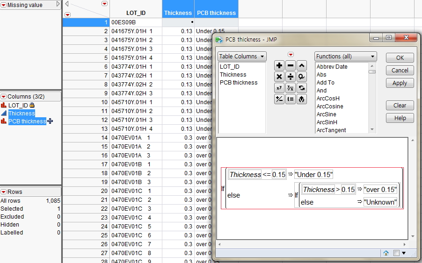Click the Apply button

tap(400, 83)
